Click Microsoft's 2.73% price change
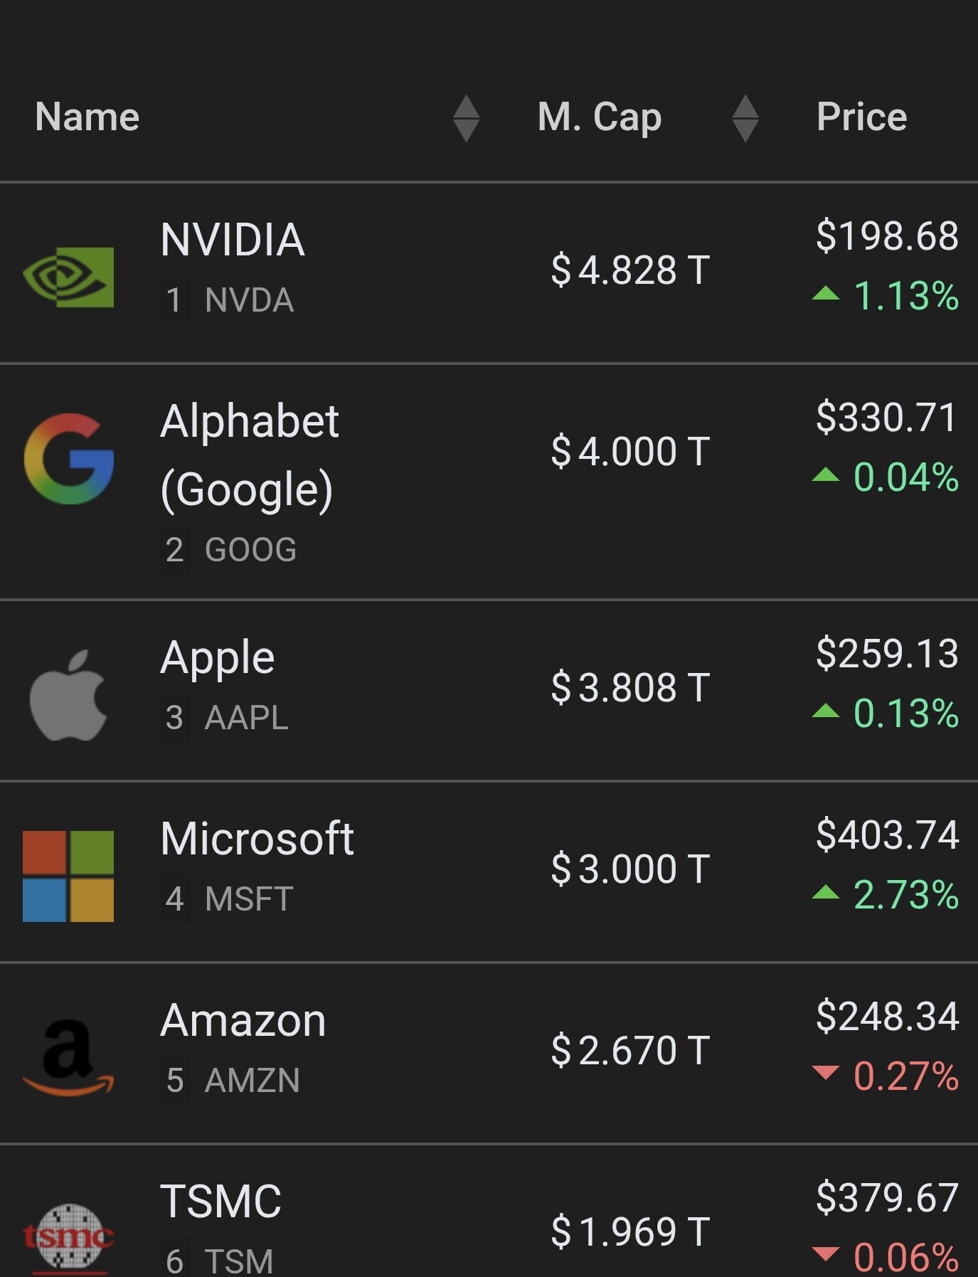 (x=905, y=895)
